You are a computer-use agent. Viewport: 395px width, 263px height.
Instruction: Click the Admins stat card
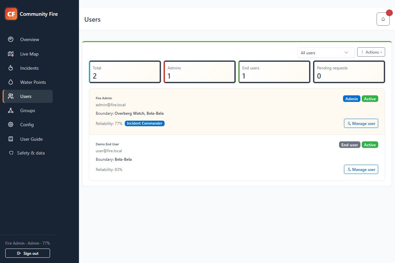point(199,72)
